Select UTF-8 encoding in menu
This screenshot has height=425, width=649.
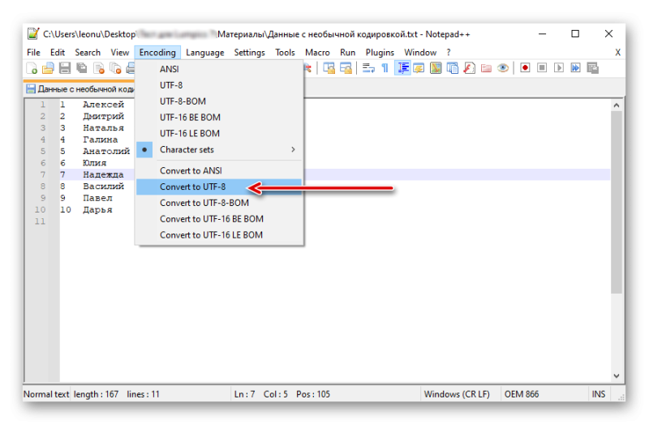coord(219,85)
